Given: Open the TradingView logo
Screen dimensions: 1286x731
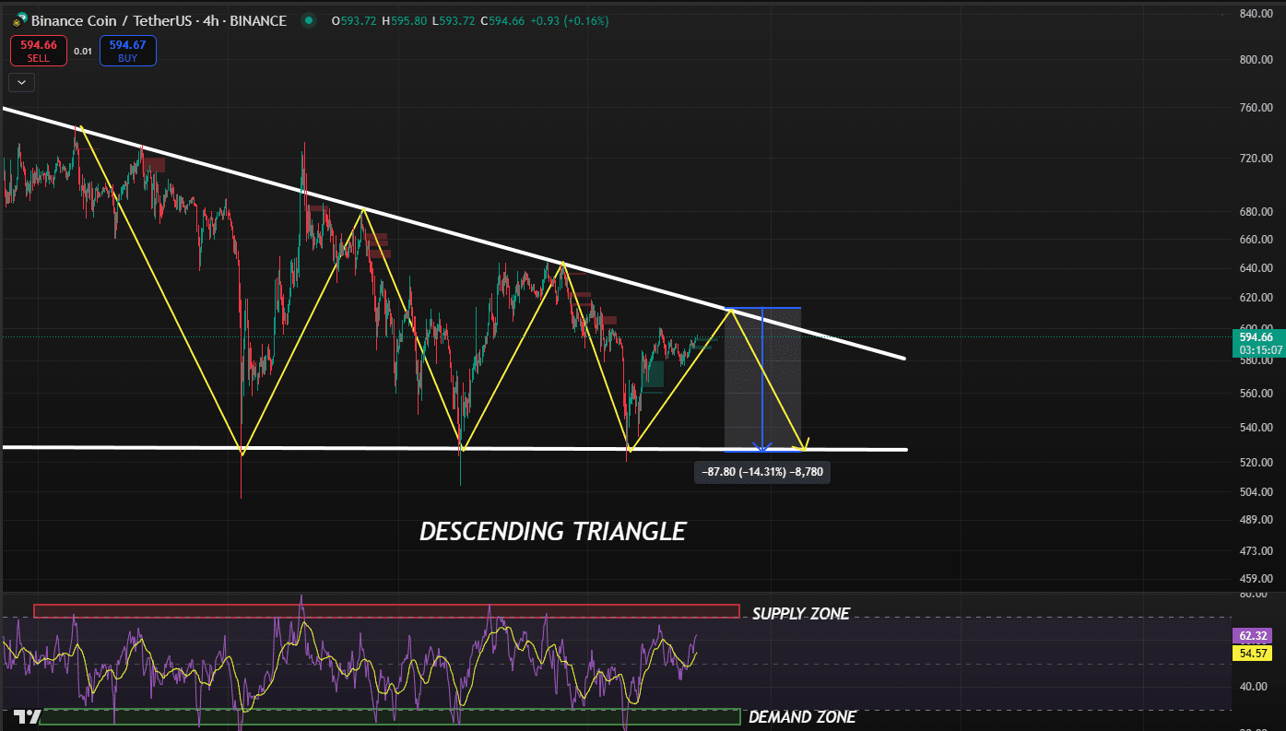Looking at the screenshot, I should (x=27, y=716).
